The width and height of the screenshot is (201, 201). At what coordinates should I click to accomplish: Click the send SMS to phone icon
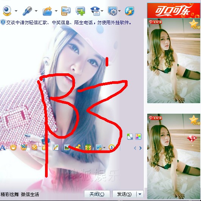coord(66,11)
